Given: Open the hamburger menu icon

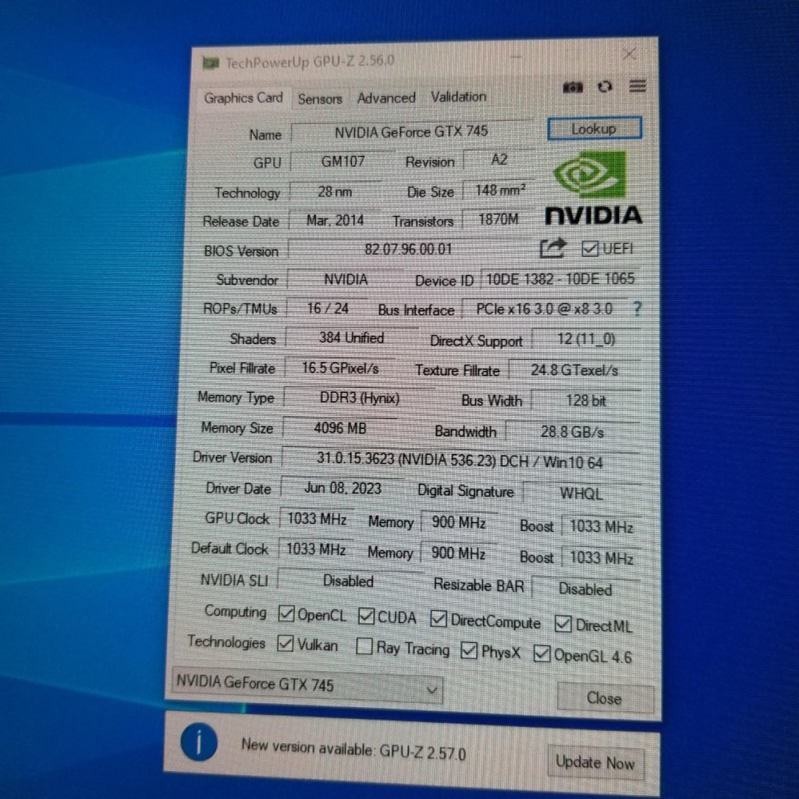Looking at the screenshot, I should [x=637, y=87].
